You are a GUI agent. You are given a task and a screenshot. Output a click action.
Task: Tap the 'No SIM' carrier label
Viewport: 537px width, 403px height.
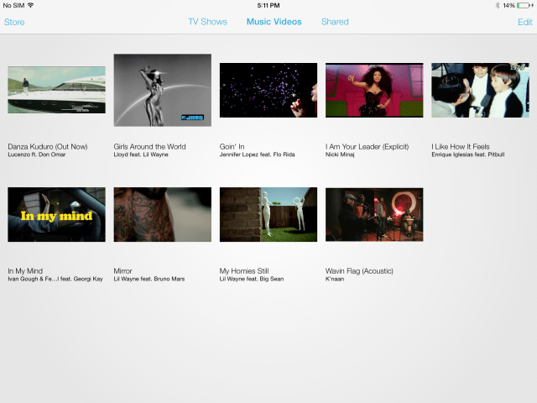tap(13, 6)
